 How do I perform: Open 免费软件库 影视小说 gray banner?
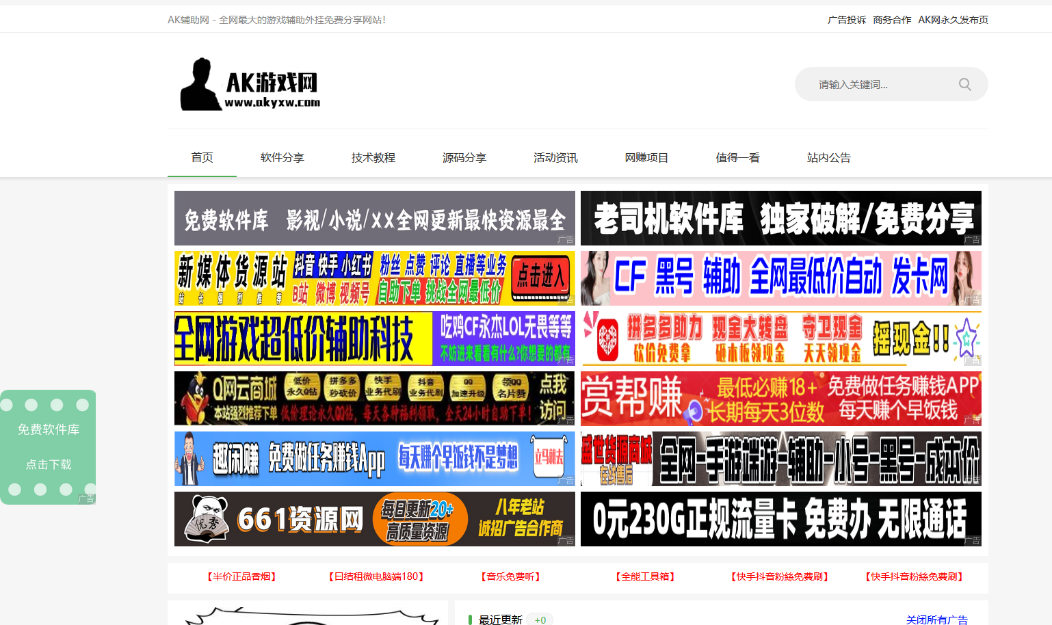point(375,218)
